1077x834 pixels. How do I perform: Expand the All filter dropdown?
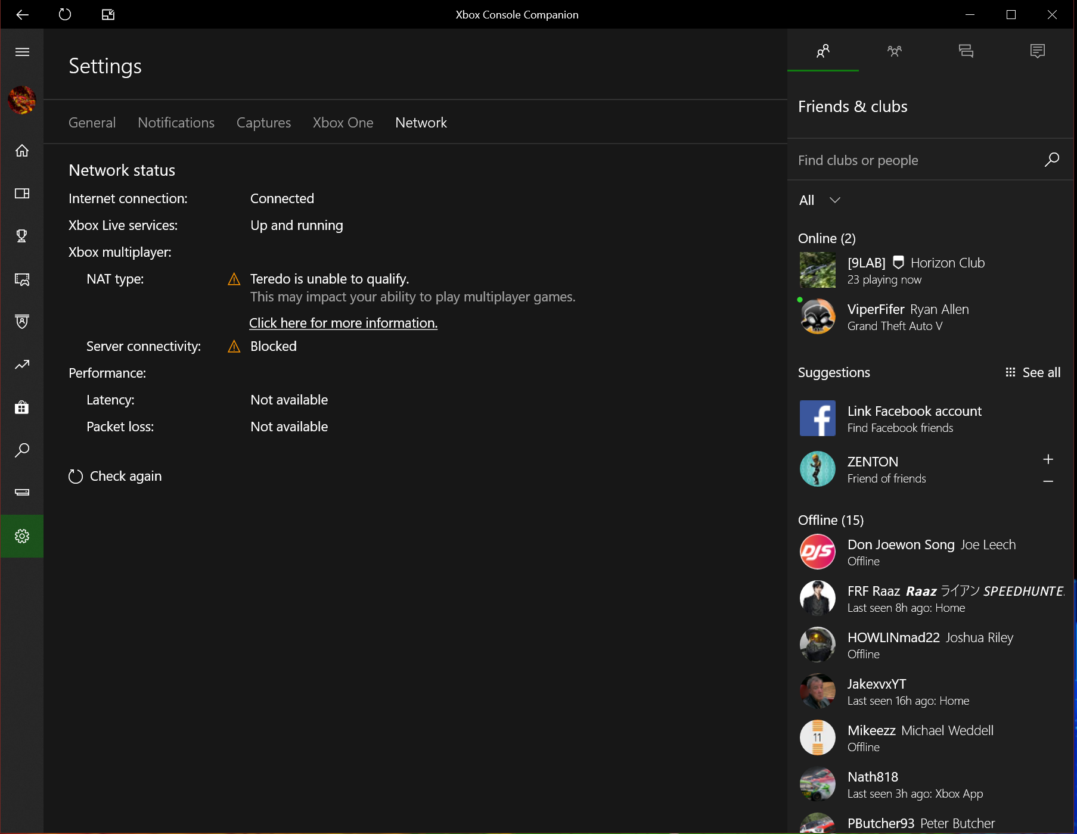(x=820, y=200)
